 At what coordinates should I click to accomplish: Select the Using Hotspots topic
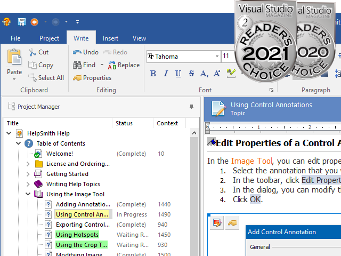pyautogui.click(x=77, y=235)
